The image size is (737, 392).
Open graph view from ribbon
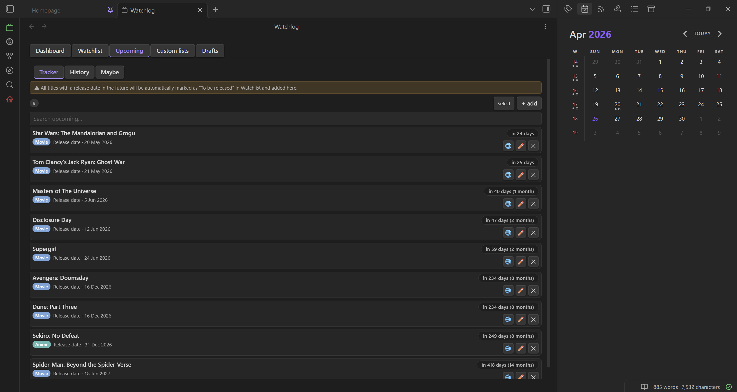click(10, 56)
